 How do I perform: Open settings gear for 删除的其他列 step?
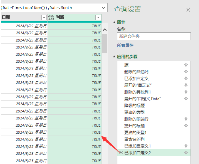[x=186, y=72]
